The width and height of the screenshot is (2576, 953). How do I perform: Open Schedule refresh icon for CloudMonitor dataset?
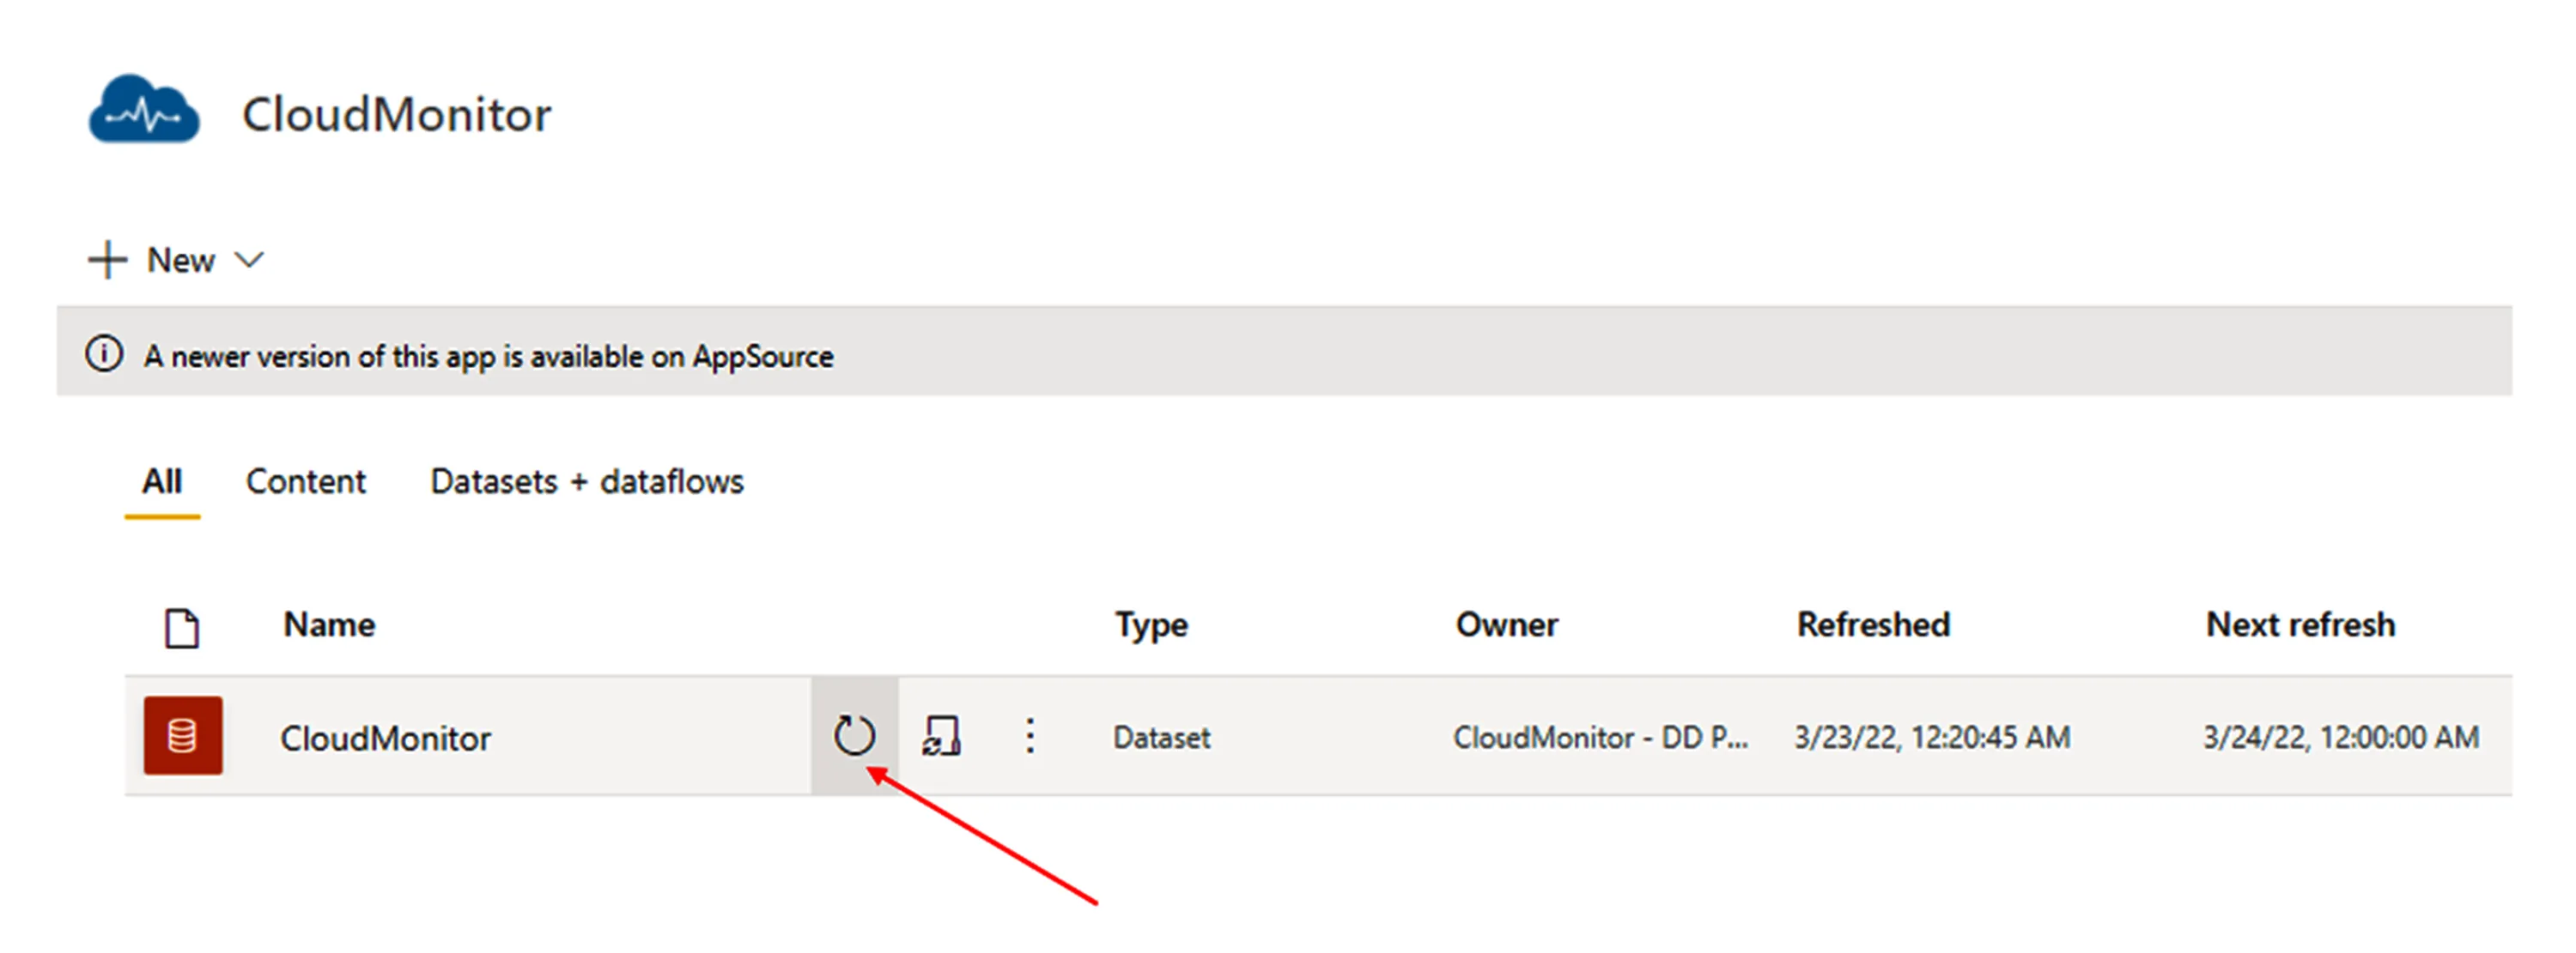[x=941, y=736]
